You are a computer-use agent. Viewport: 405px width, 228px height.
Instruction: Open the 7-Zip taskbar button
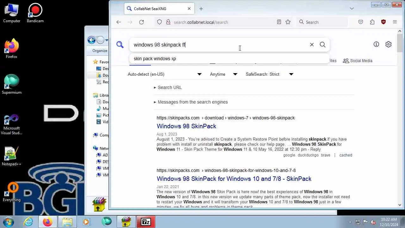click(x=146, y=222)
